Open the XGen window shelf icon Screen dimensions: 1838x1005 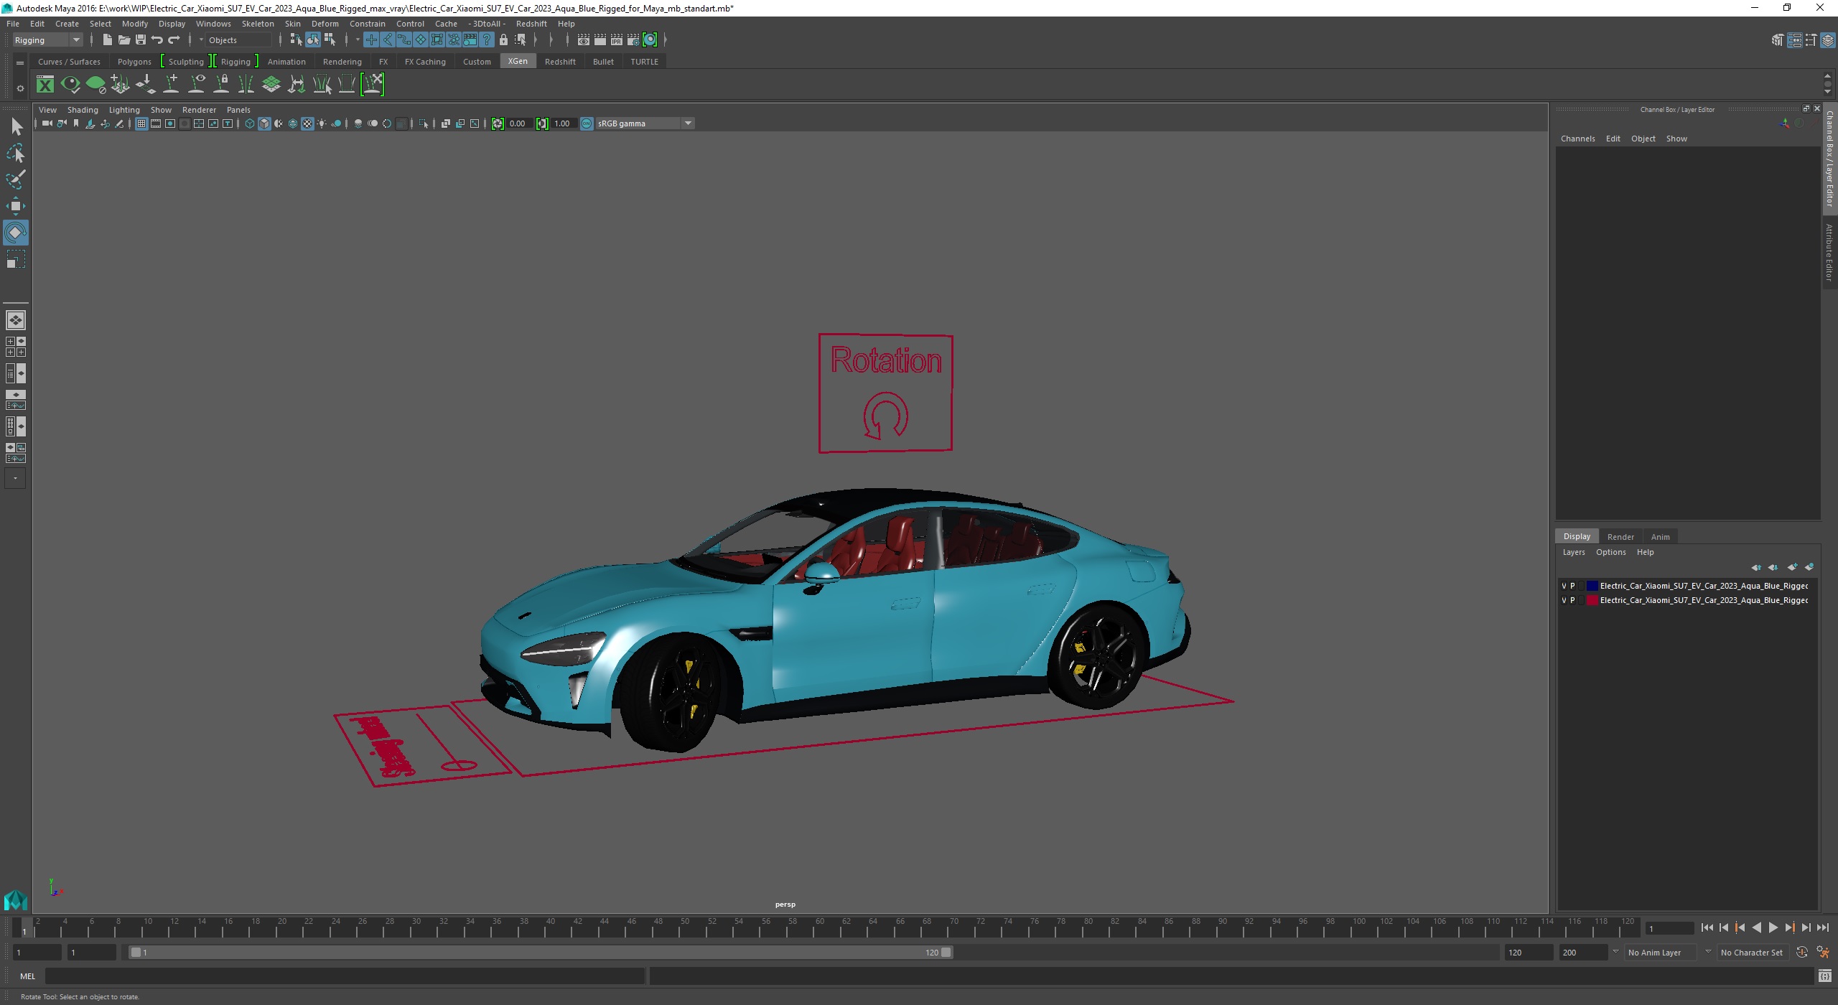pyautogui.click(x=45, y=85)
